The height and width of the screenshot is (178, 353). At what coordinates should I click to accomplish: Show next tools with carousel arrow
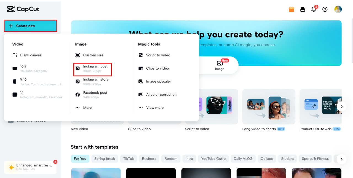point(341,106)
